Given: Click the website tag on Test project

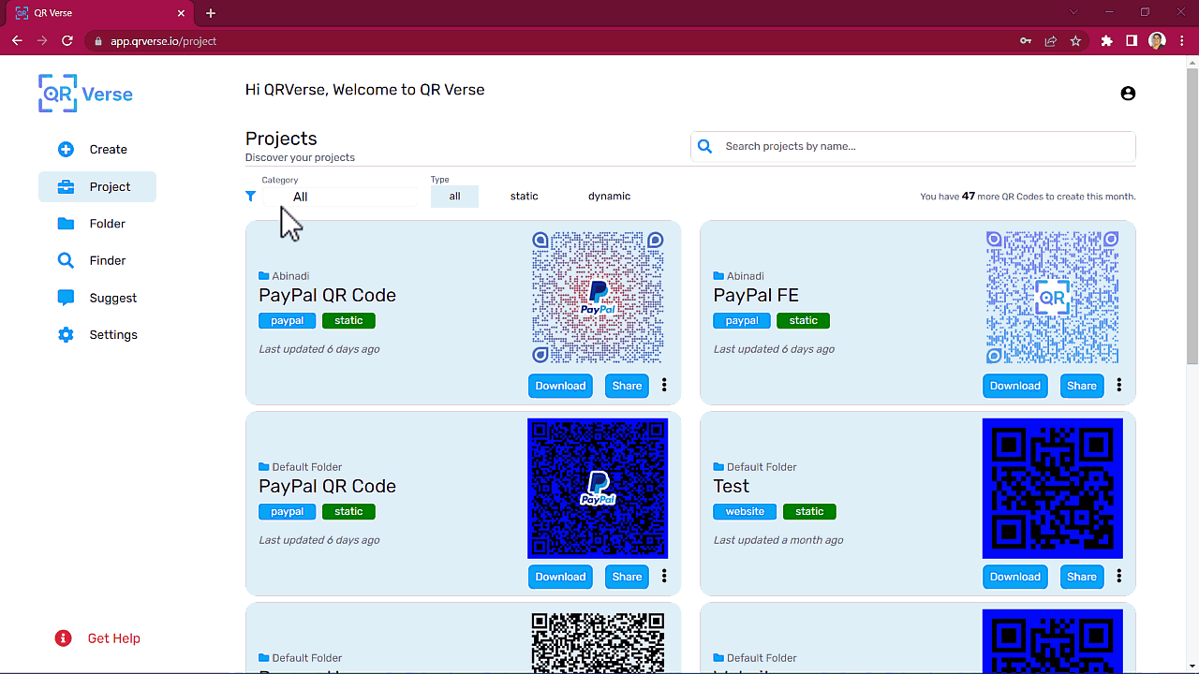Looking at the screenshot, I should 745,511.
